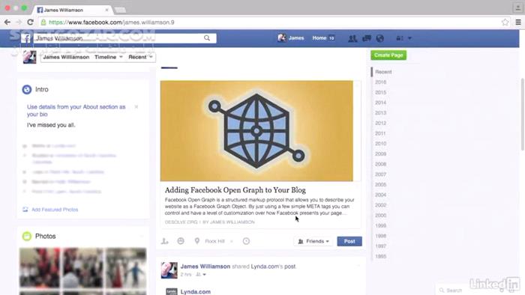
Task: Jump to 2004 in timeline navigator
Action: pyautogui.click(x=381, y=195)
